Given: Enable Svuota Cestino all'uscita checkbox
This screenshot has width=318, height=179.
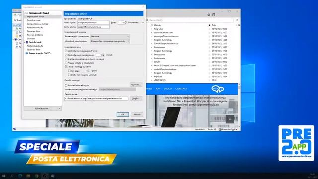Looking at the screenshot, I should point(66,85).
